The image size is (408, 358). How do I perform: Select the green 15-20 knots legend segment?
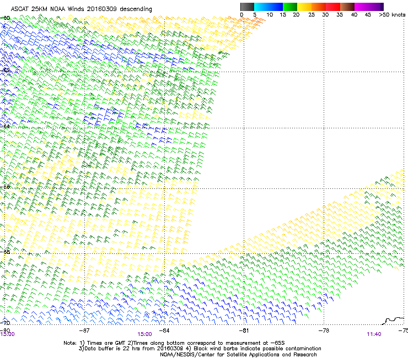pos(290,7)
